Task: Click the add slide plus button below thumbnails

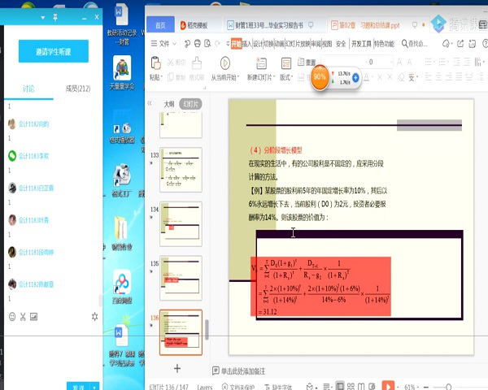Action: click(x=177, y=369)
